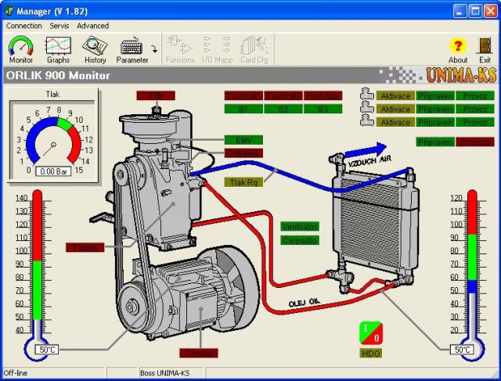Click the EMV green indicator
This screenshot has height=381, width=501.
(243, 140)
